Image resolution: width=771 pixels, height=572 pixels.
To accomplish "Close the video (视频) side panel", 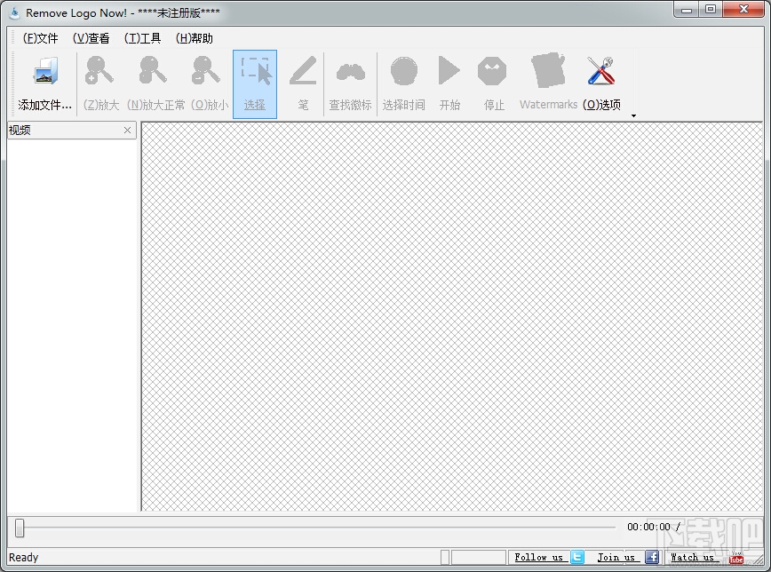I will coord(127,131).
